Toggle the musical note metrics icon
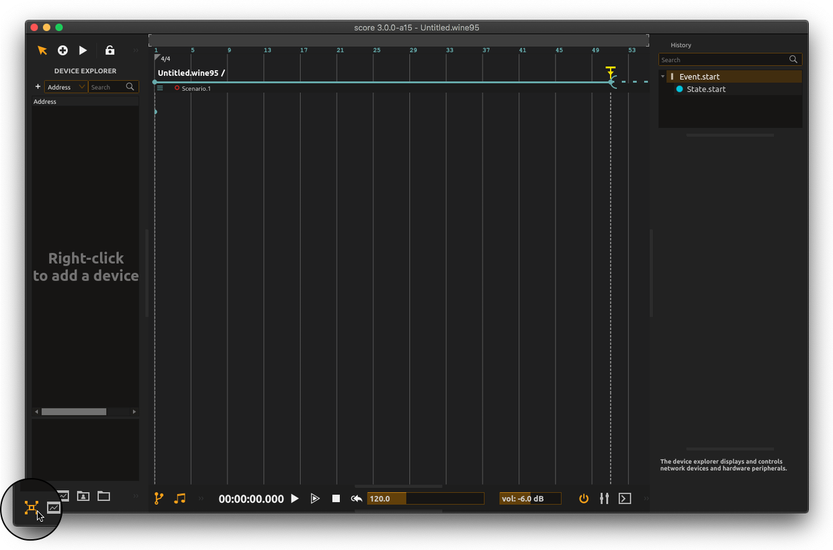Image resolution: width=833 pixels, height=550 pixels. point(179,498)
